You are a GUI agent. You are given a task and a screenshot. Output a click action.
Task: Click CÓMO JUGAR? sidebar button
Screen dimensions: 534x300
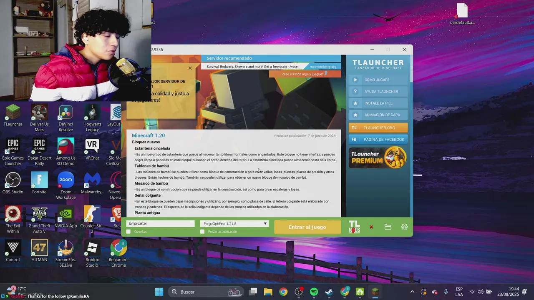pos(378,80)
